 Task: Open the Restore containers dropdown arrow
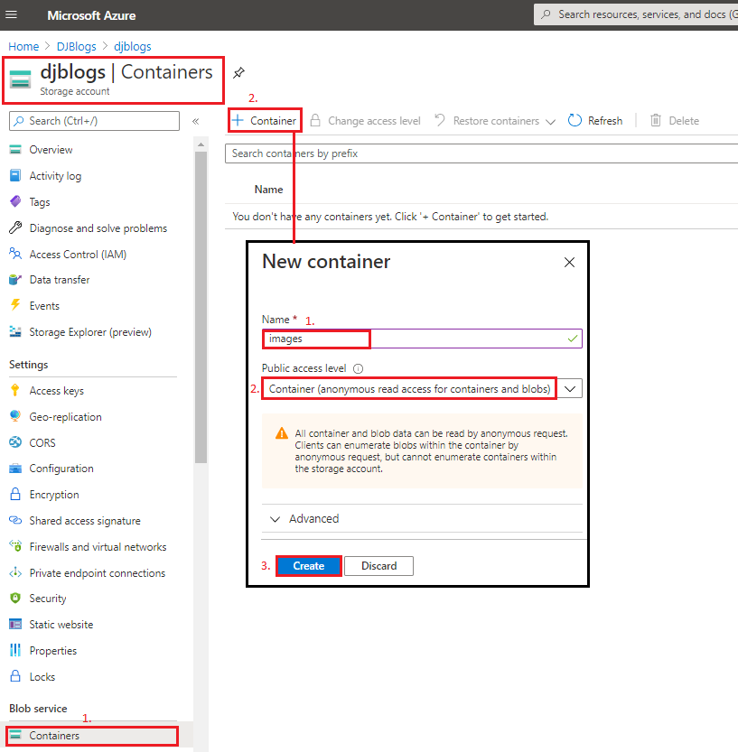[551, 122]
